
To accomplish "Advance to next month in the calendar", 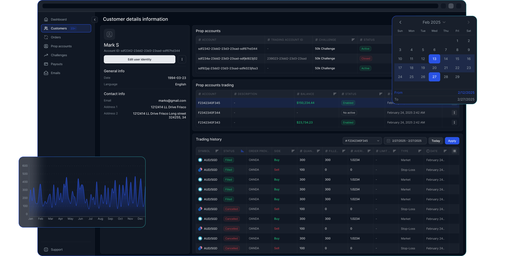I will [x=468, y=22].
